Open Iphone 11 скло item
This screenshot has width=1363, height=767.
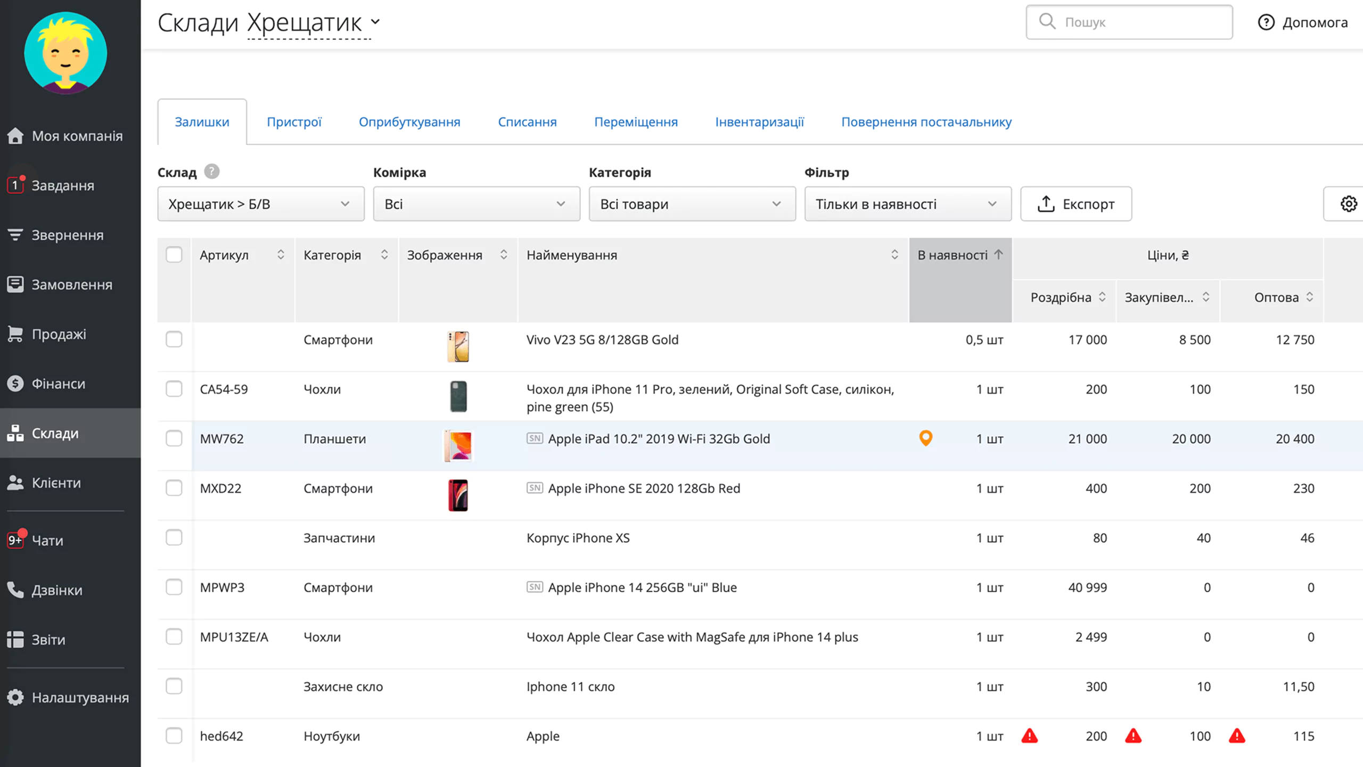(x=570, y=686)
